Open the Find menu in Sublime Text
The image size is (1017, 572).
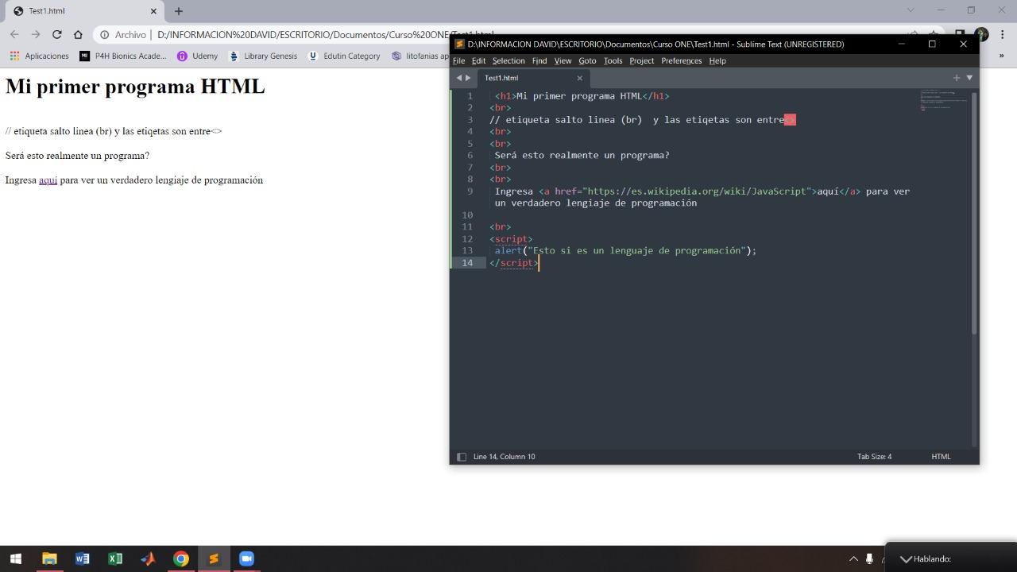(x=539, y=60)
